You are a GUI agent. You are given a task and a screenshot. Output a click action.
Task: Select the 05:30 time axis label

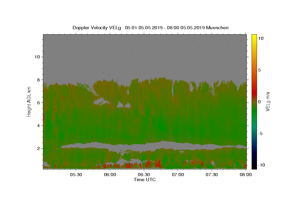(76, 175)
